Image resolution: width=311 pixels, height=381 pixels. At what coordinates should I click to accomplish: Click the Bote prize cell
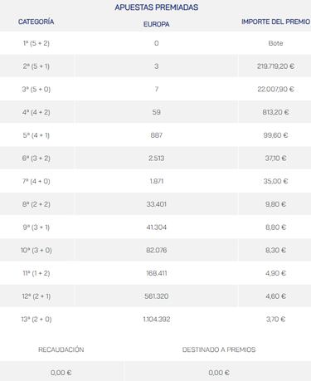click(275, 43)
